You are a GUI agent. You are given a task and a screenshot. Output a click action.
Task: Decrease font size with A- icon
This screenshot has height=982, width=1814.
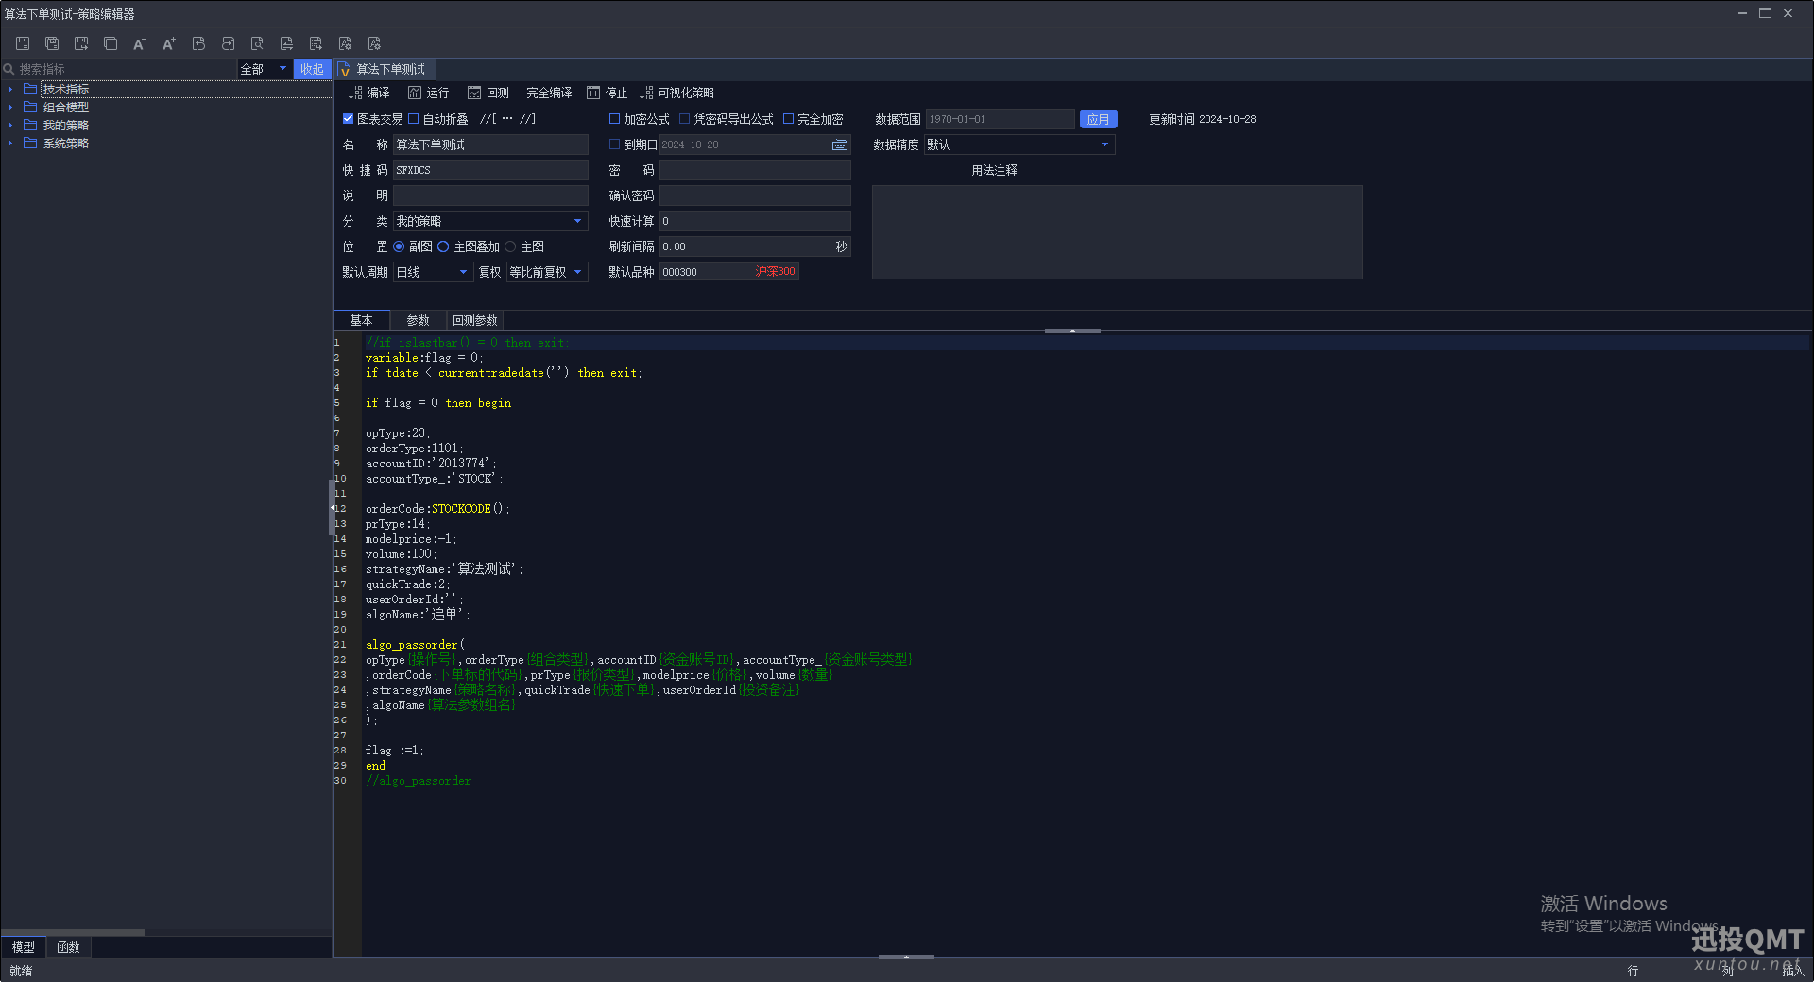140,43
